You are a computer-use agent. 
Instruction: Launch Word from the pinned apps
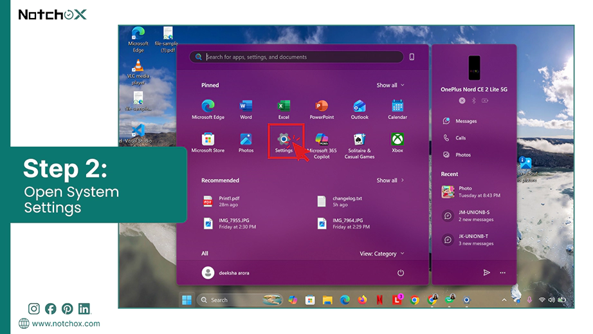pos(246,109)
